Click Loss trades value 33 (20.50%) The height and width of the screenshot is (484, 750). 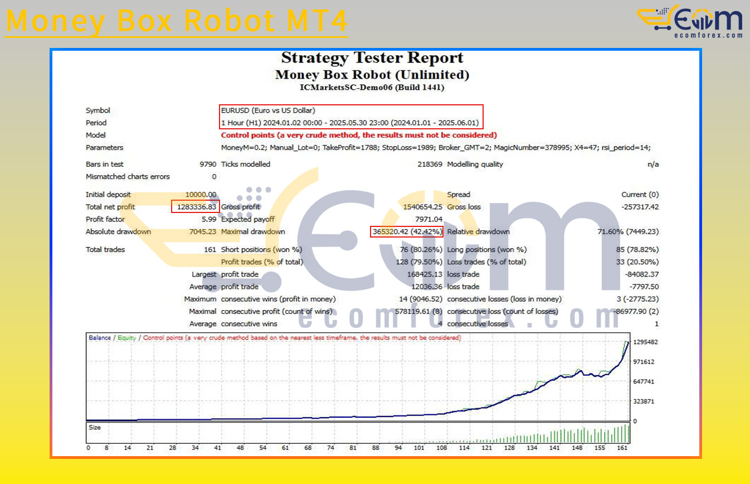(637, 262)
